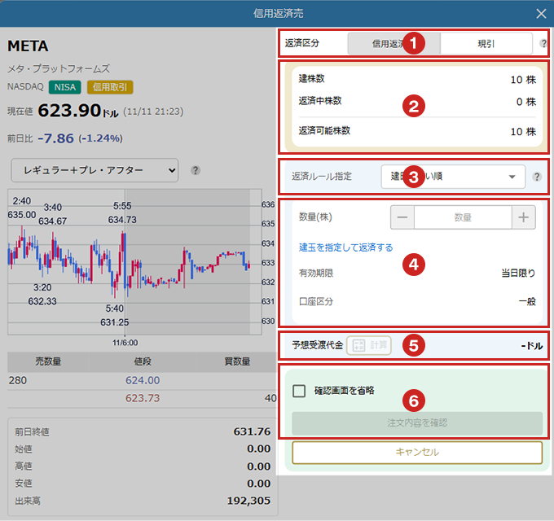Image resolution: width=554 pixels, height=521 pixels.
Task: Click the キャンセル button
Action: coord(417,452)
